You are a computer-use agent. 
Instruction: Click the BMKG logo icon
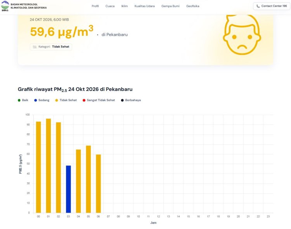click(5, 6)
